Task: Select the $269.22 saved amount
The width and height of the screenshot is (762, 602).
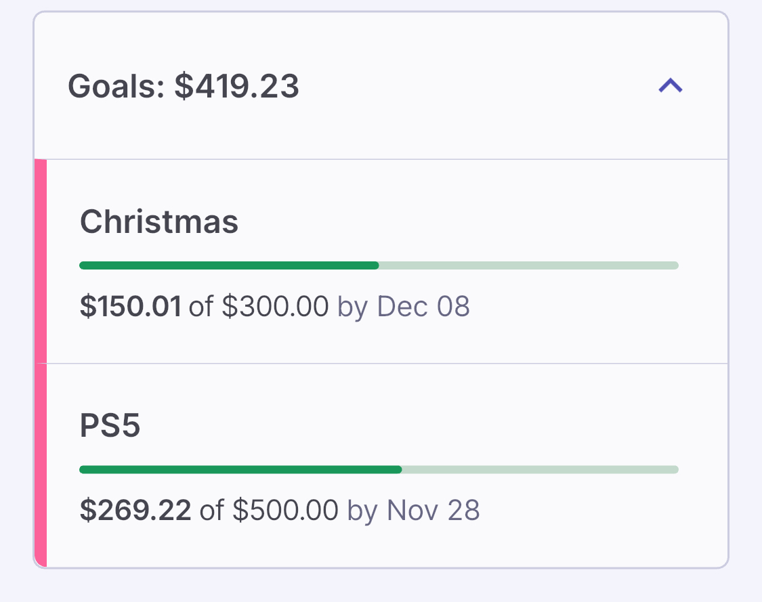Action: pos(135,510)
